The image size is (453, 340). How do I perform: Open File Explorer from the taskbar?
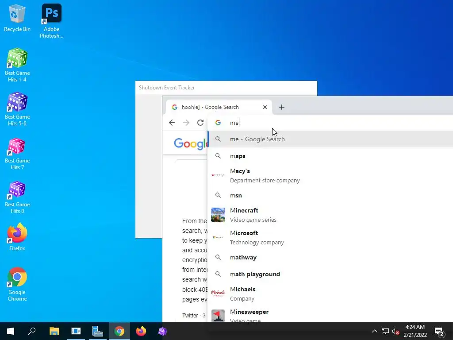(54, 331)
